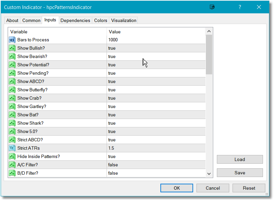Click the Load button
This screenshot has height=201, width=274.
pyautogui.click(x=240, y=159)
